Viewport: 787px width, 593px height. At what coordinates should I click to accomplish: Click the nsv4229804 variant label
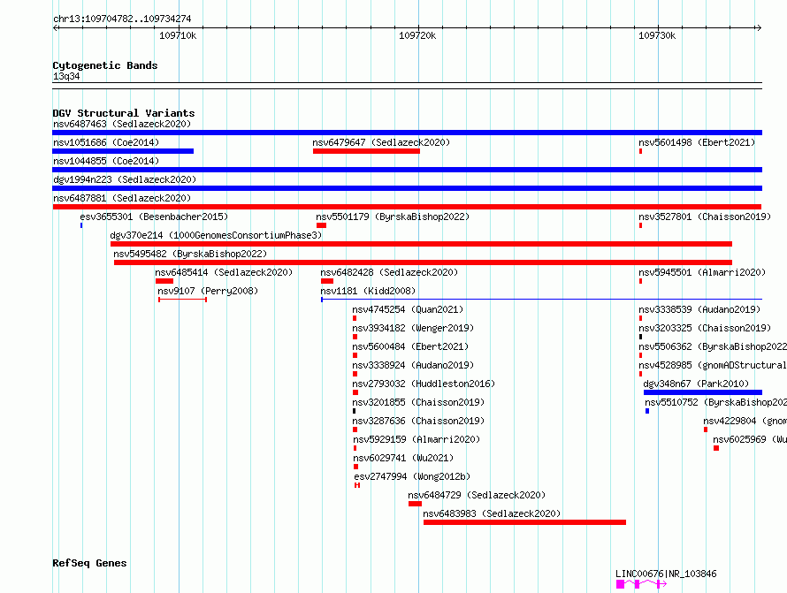coord(745,421)
